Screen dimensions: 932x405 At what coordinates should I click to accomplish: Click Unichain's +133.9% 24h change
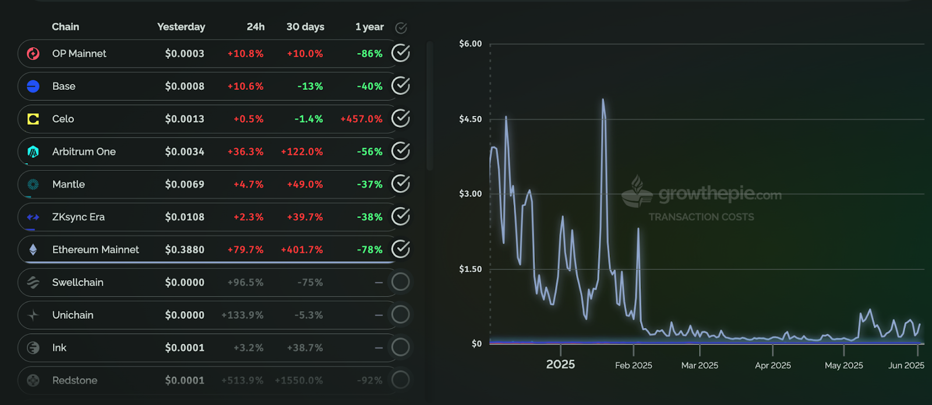click(242, 315)
